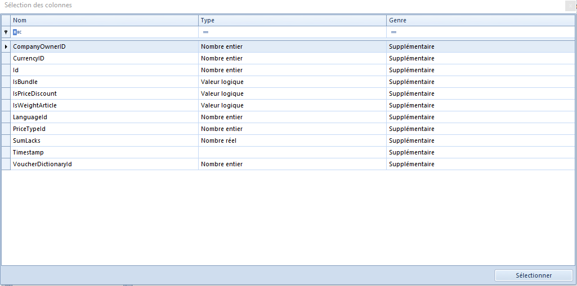Click the empty Type cell of Timestamp
577x286 pixels.
(x=292, y=152)
